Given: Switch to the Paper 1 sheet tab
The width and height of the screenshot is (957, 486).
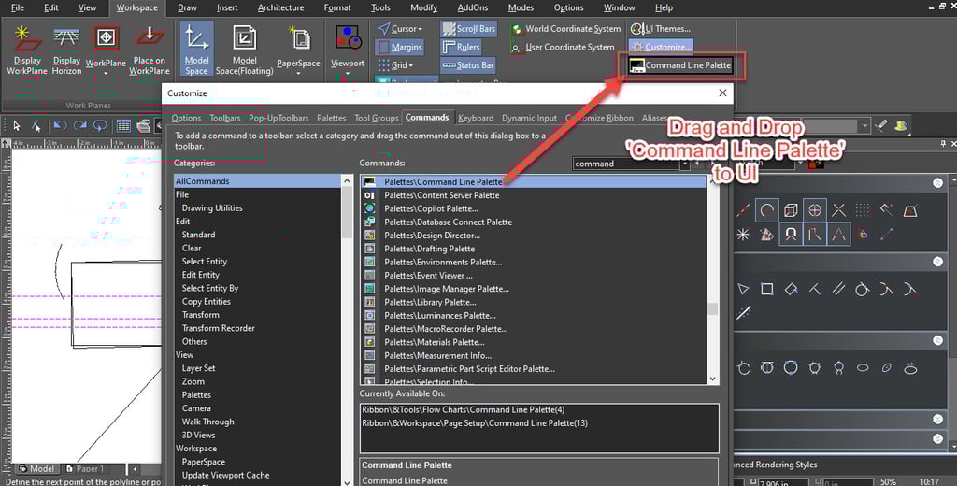Looking at the screenshot, I should (85, 469).
